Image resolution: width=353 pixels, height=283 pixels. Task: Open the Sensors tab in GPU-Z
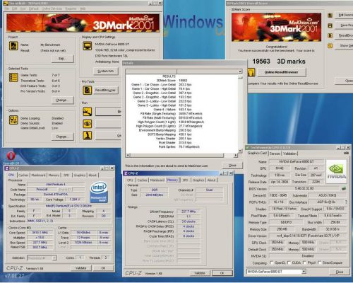point(275,154)
